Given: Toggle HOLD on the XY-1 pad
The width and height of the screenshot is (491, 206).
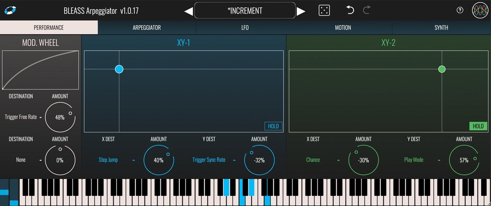Looking at the screenshot, I should click(273, 126).
